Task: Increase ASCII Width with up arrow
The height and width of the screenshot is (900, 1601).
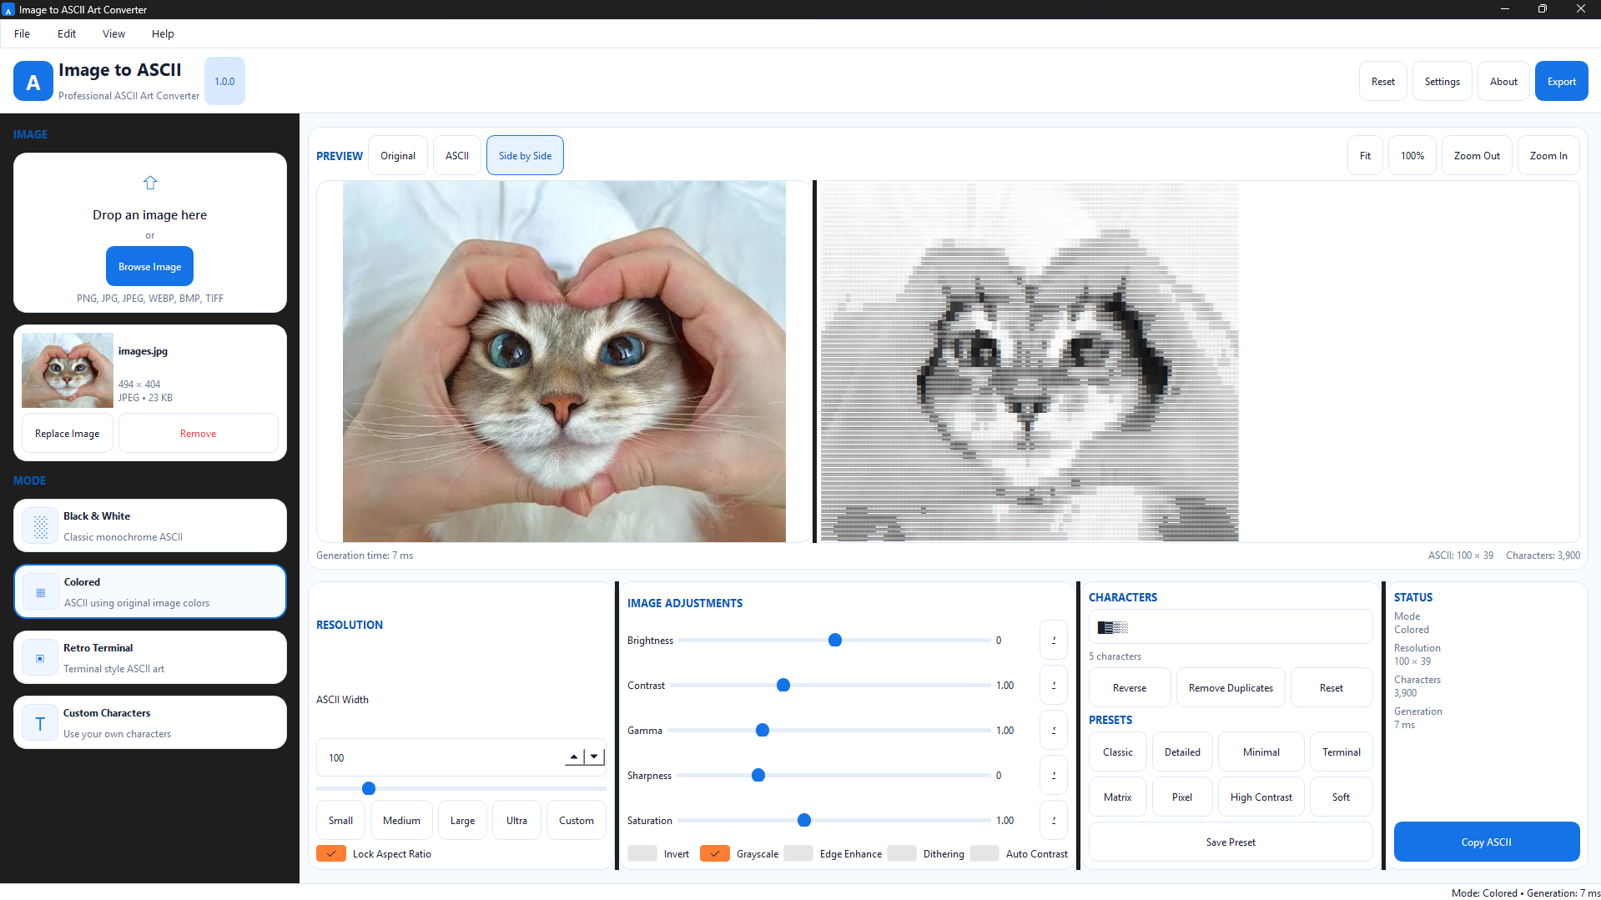Action: [574, 757]
